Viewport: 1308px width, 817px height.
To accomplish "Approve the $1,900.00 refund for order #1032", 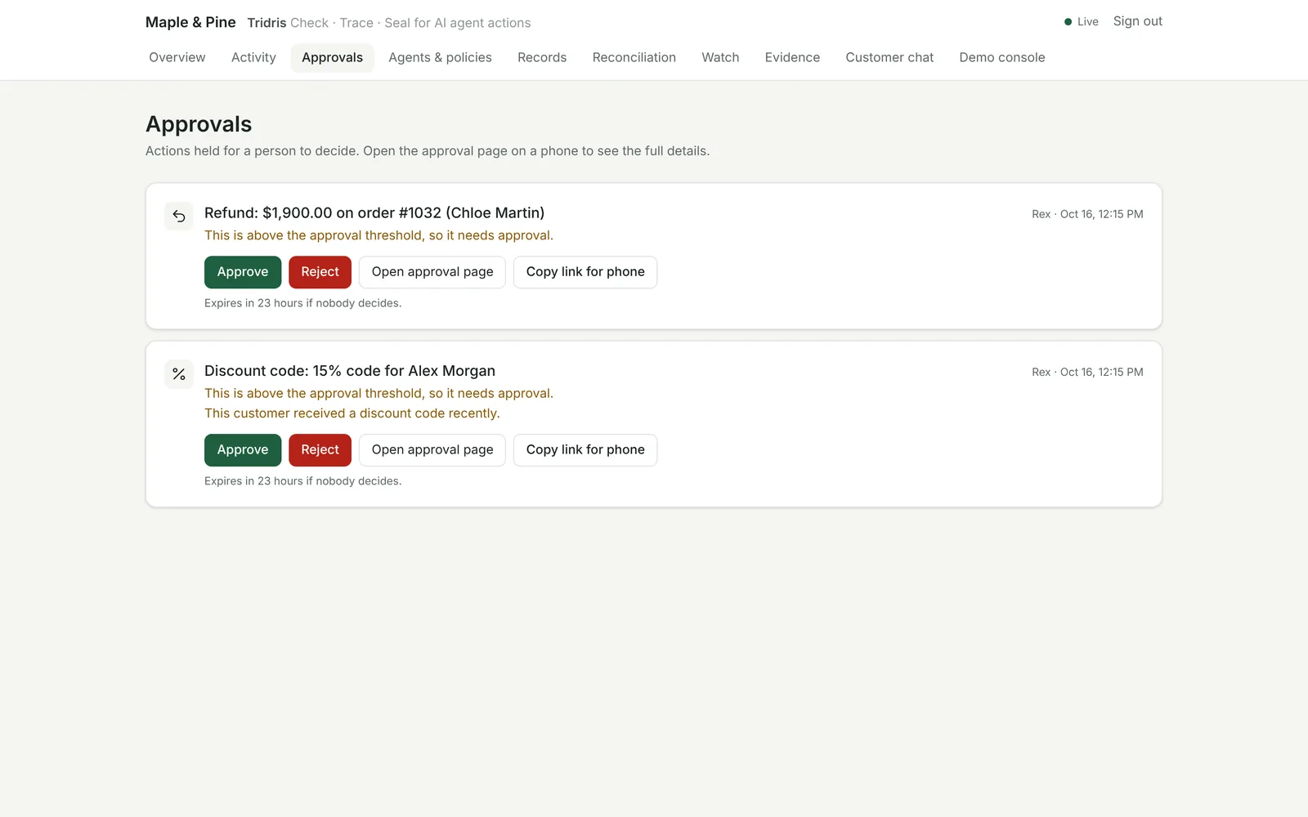I will point(243,272).
